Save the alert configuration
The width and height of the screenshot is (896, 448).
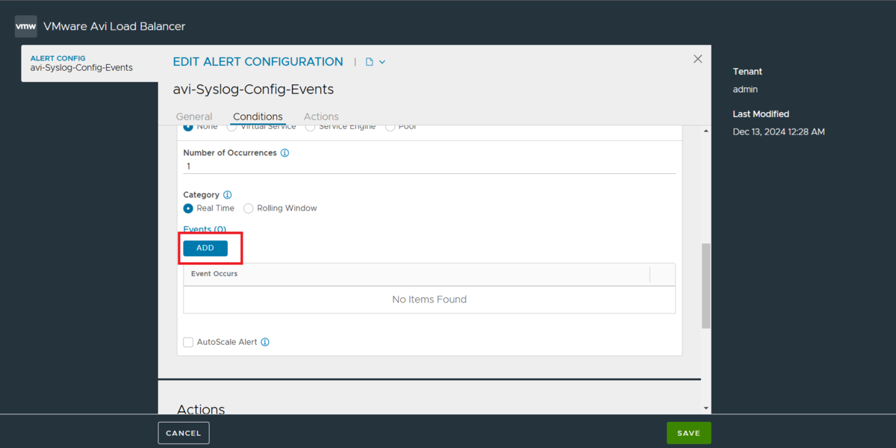688,433
